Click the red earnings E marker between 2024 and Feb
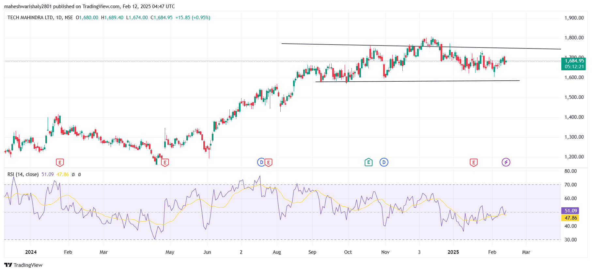This screenshot has width=592, height=272. click(x=60, y=162)
